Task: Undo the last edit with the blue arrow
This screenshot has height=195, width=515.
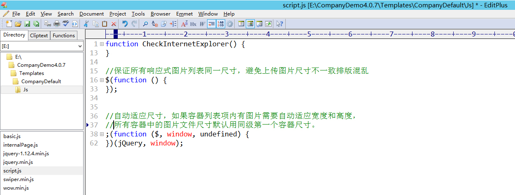Action: point(125,24)
